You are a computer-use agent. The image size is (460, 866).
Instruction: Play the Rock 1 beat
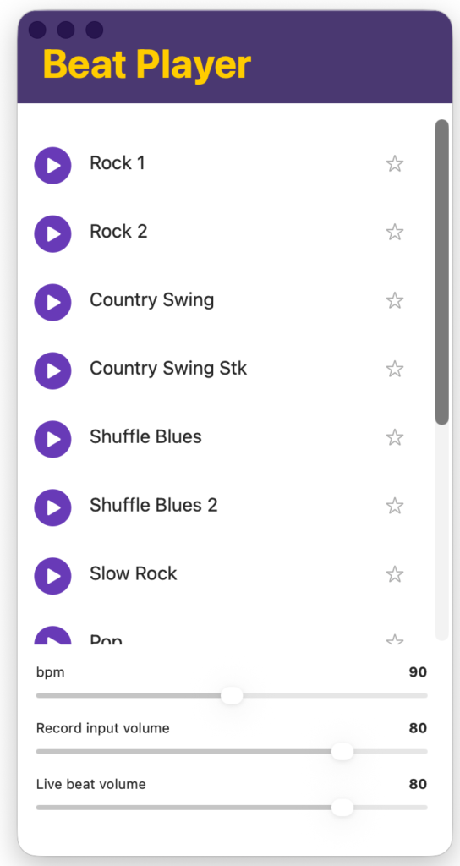pos(53,165)
